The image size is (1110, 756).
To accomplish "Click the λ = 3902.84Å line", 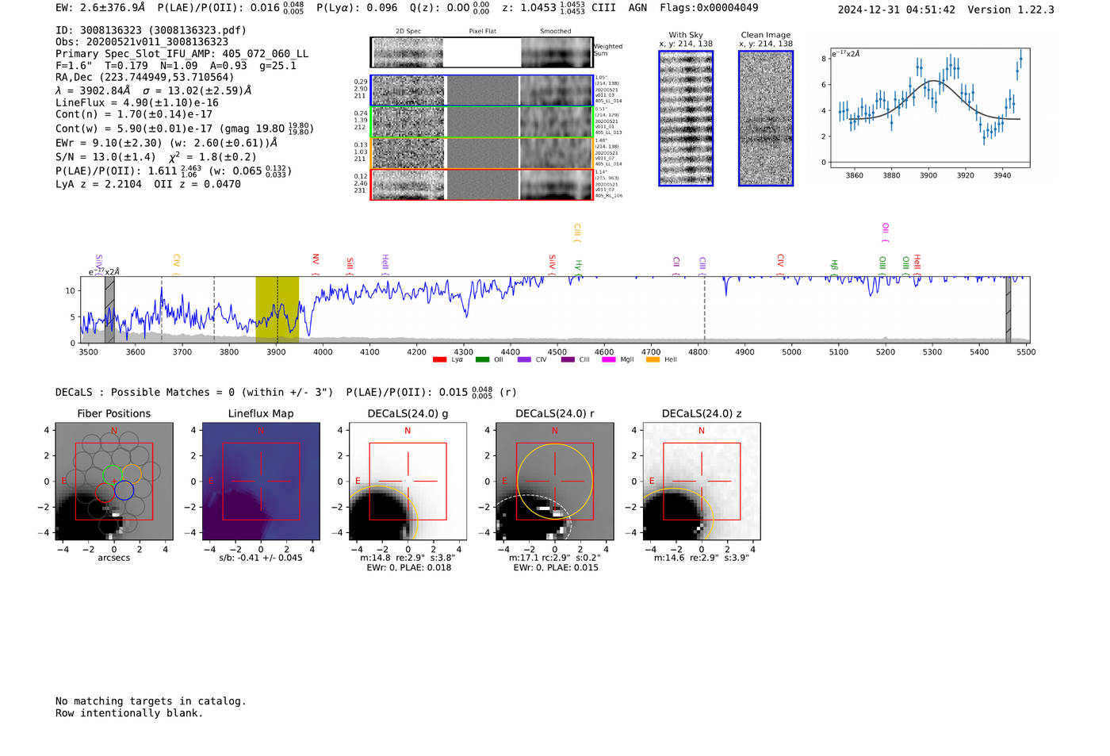I will tap(153, 90).
